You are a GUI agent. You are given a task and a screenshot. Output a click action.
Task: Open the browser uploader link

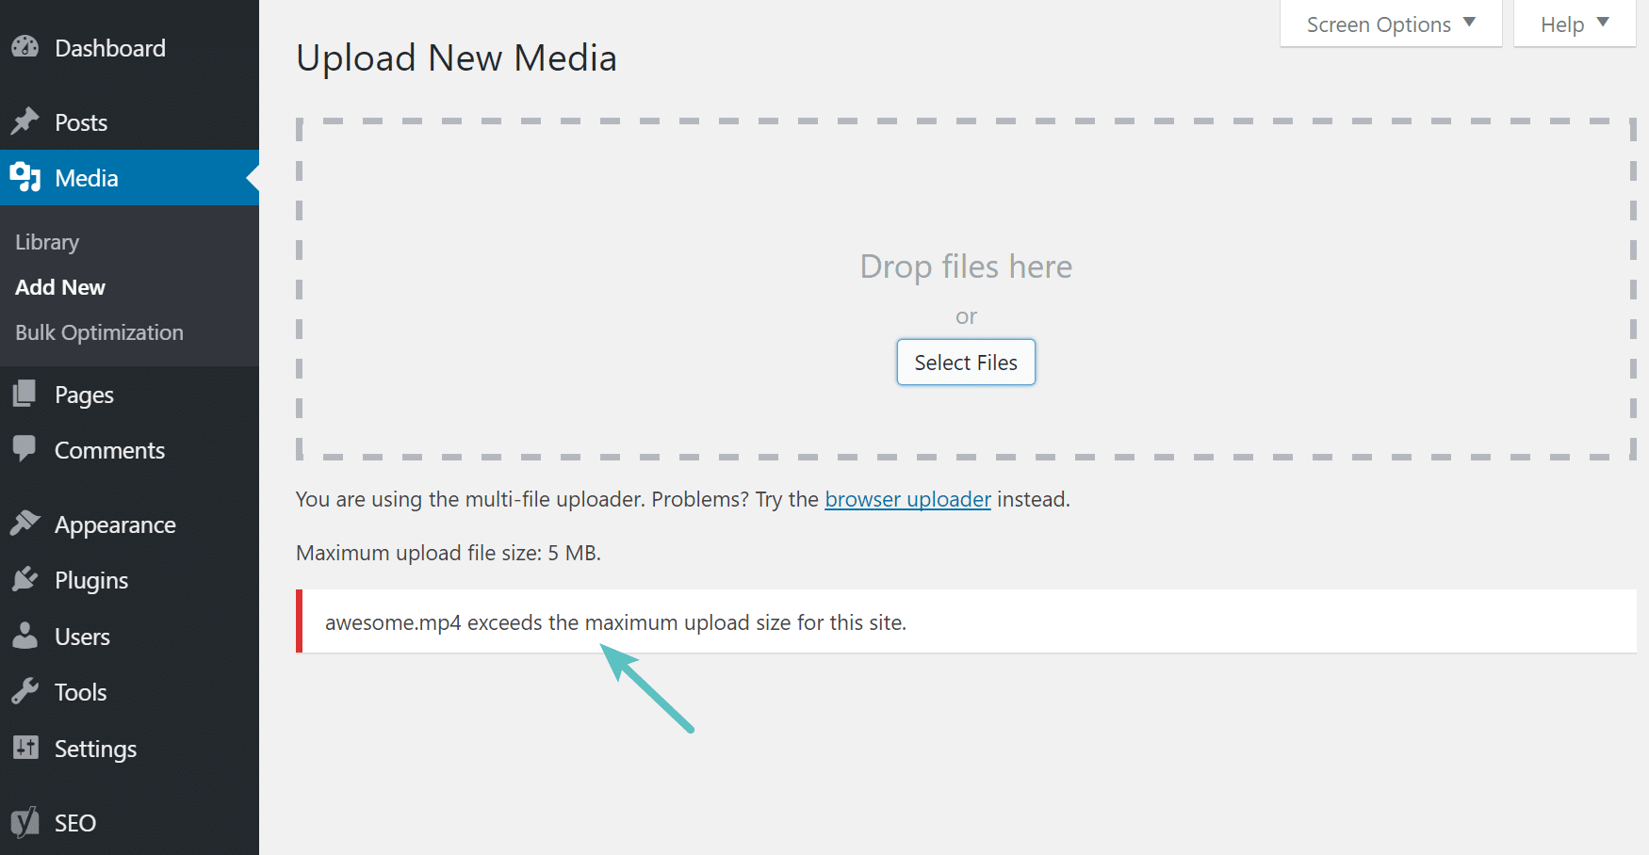[907, 499]
